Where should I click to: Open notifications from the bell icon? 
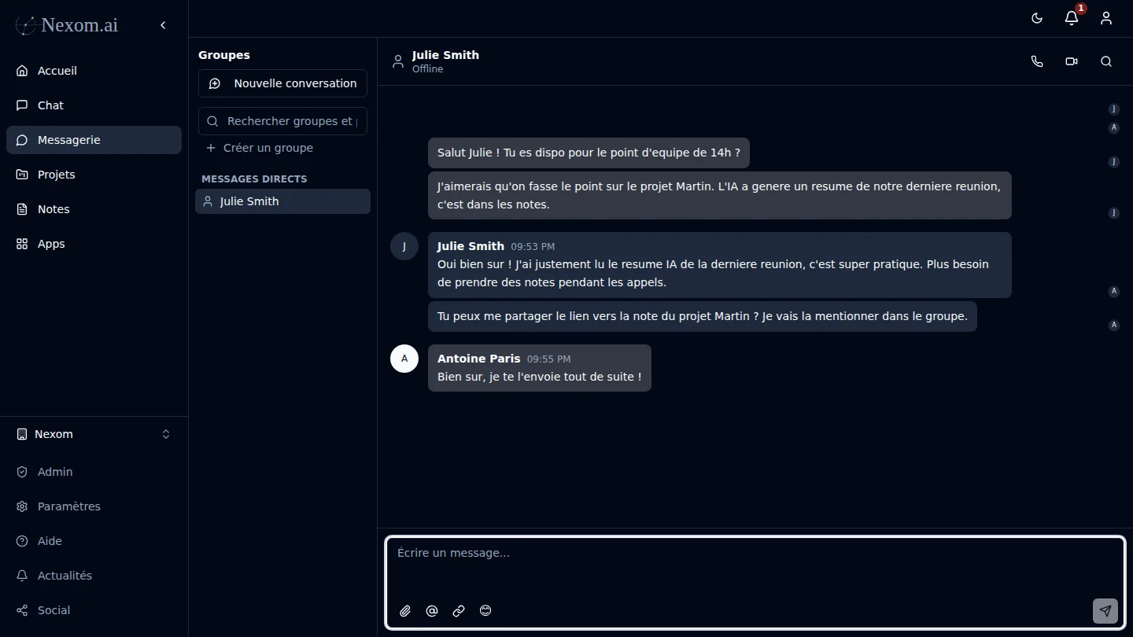tap(1071, 18)
